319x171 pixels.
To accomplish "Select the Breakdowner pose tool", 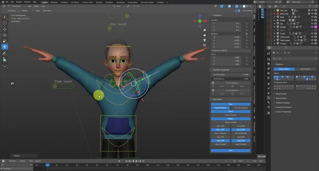I will pos(4,66).
